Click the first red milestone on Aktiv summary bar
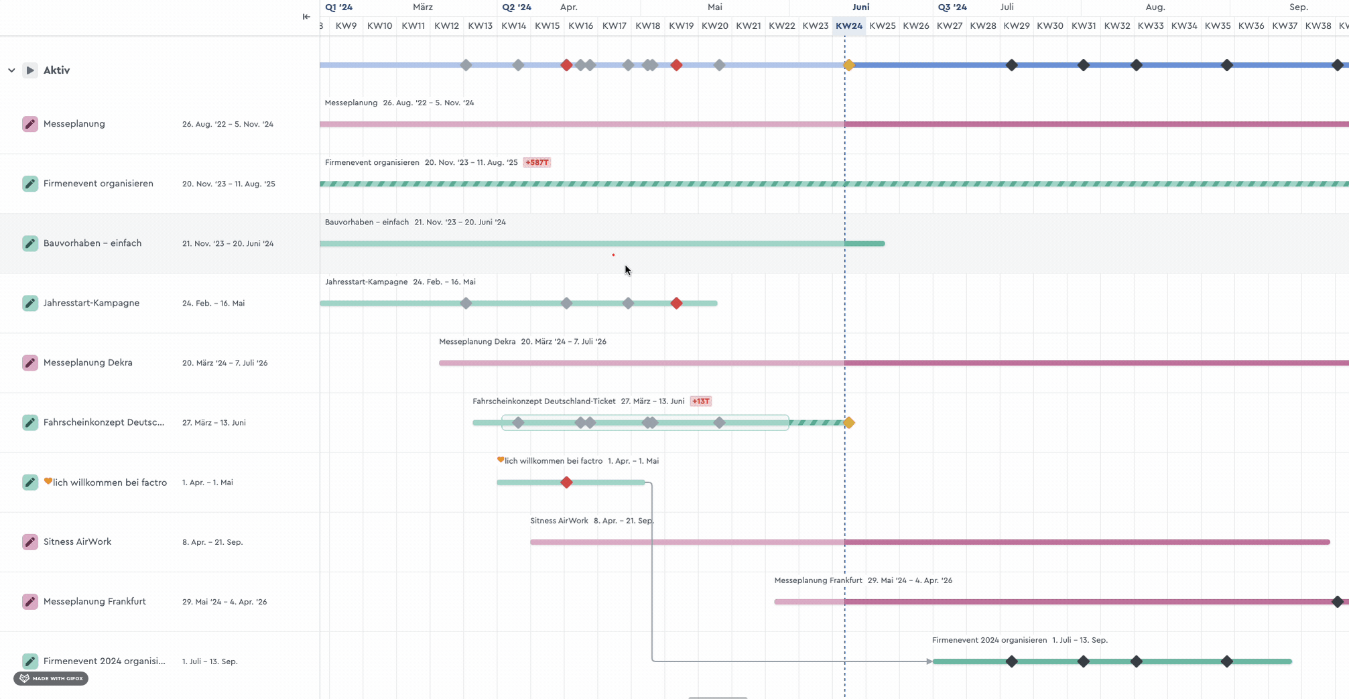1349x699 pixels. (566, 65)
